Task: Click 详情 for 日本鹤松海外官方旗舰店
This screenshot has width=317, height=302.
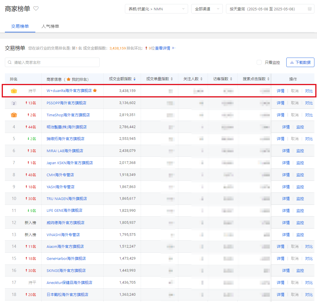Action: coord(281,295)
